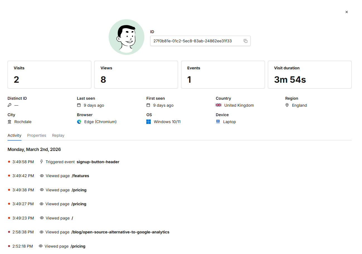Click the Region location pin icon
The width and height of the screenshot is (362, 254).
coord(287,105)
